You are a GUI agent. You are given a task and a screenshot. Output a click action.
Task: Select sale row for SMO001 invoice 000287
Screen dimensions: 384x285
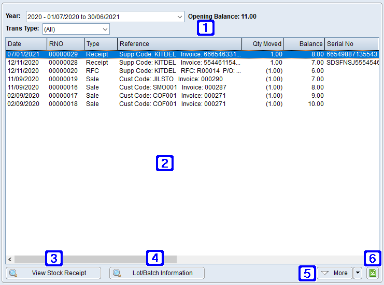tap(155, 87)
